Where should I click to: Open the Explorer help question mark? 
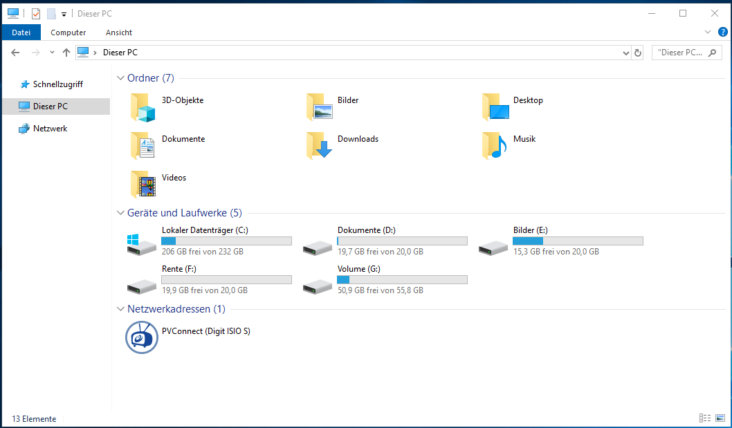point(723,32)
